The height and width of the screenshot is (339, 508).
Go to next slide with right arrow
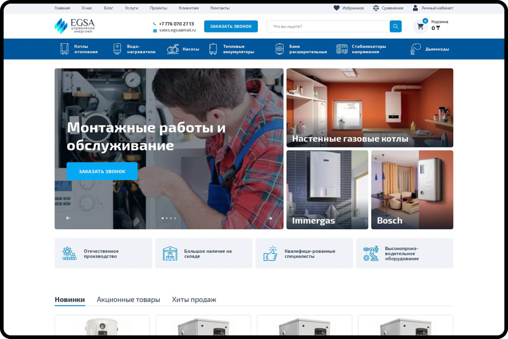tap(270, 218)
